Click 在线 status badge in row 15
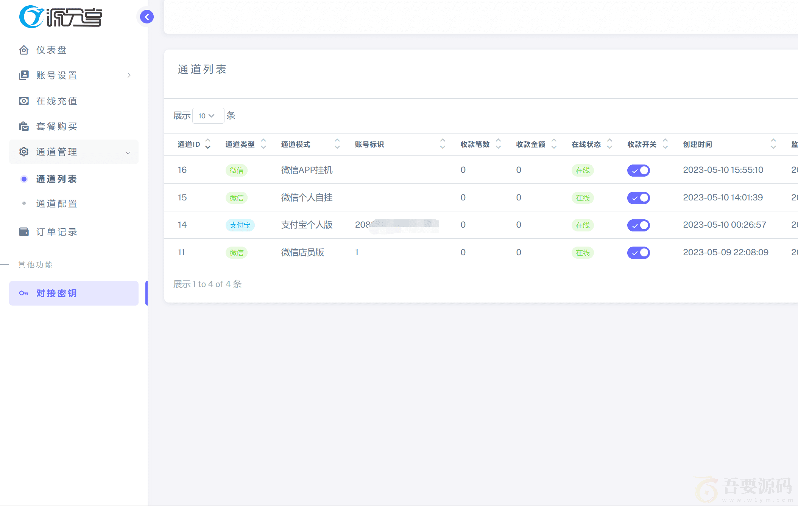 click(x=583, y=198)
